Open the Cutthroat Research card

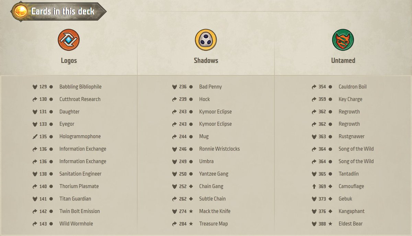[80, 99]
